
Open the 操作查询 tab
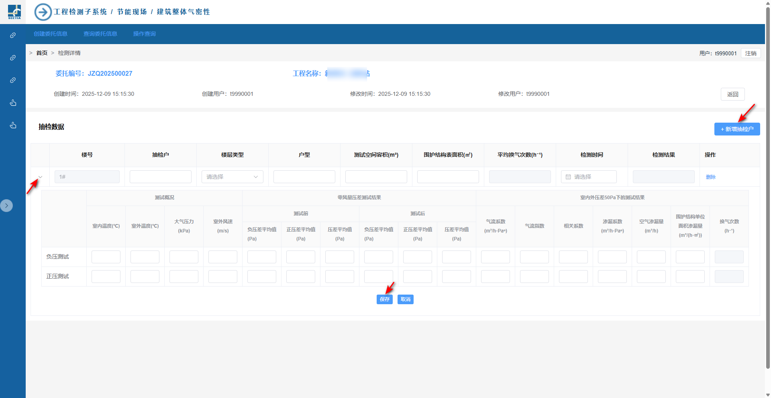pyautogui.click(x=145, y=34)
